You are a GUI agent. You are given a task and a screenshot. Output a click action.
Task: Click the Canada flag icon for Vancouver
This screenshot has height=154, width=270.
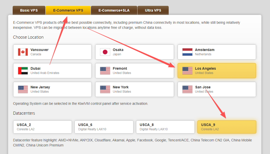(23, 52)
